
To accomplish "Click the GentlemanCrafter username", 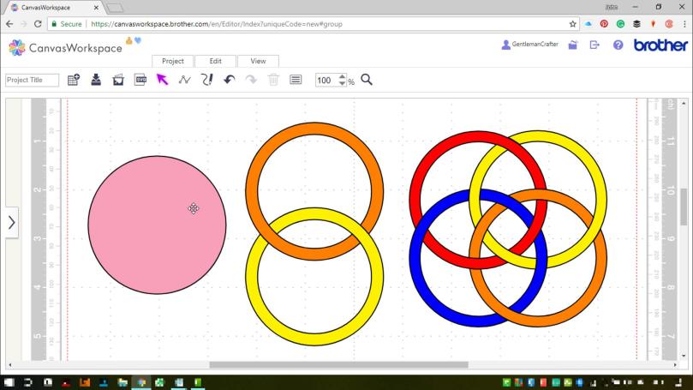I will point(535,45).
